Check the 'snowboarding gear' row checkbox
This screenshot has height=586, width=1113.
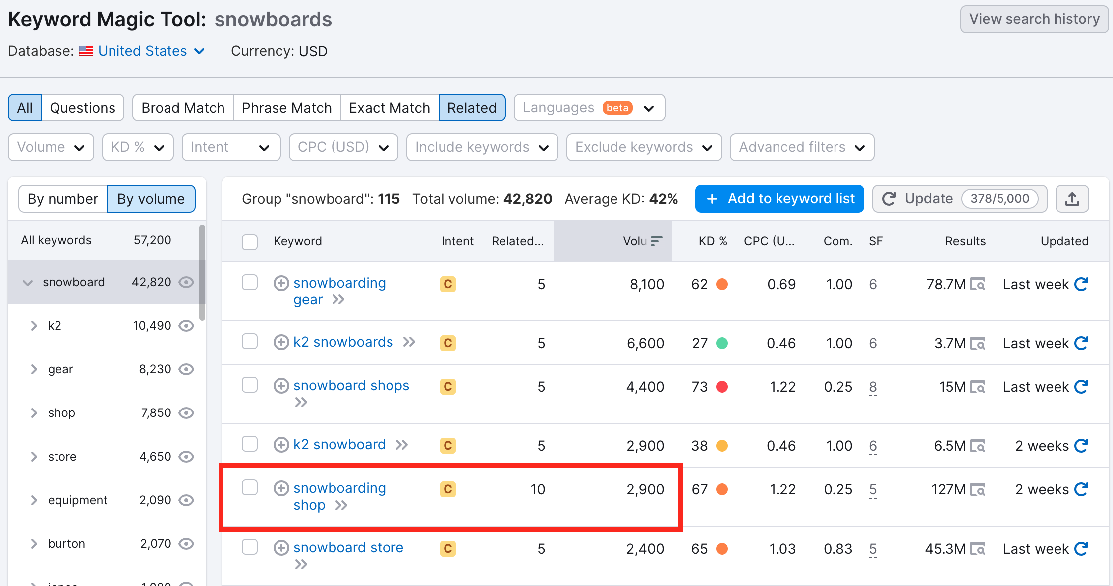[x=250, y=282]
